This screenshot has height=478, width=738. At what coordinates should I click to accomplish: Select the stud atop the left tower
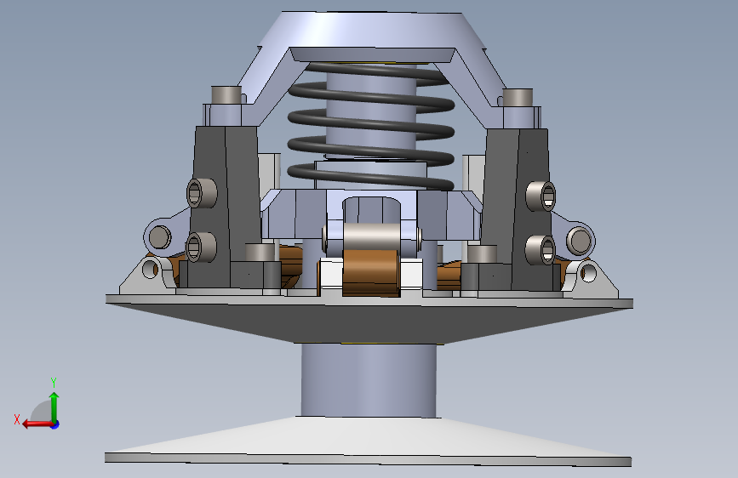pyautogui.click(x=226, y=94)
